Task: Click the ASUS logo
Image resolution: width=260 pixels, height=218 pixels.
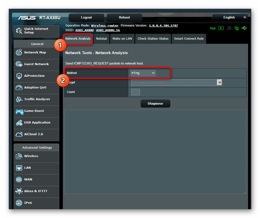Action: pyautogui.click(x=27, y=18)
